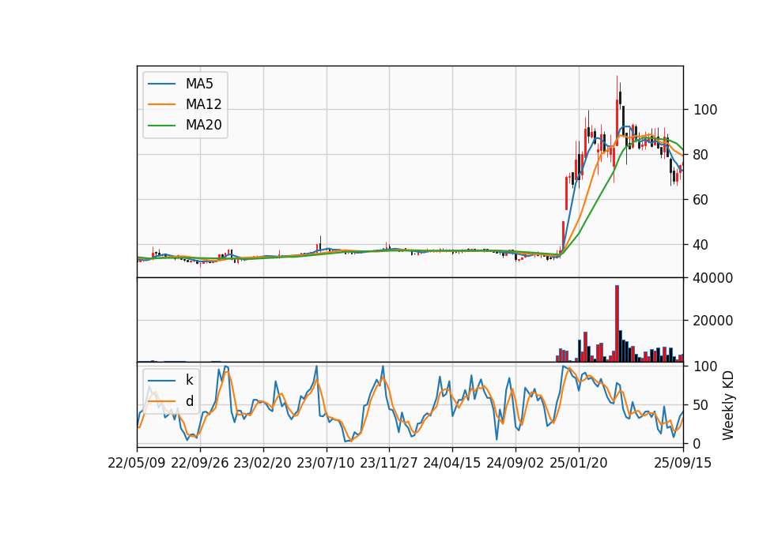Click the MA5 legend label
Viewport: 759px width, 545px height.
tap(199, 84)
